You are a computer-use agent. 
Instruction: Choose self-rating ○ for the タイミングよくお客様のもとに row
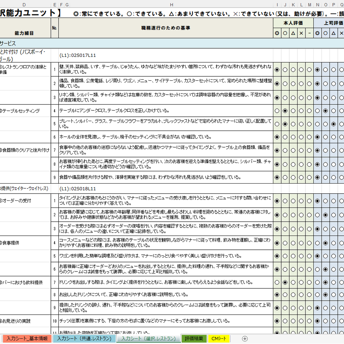coord(285,201)
